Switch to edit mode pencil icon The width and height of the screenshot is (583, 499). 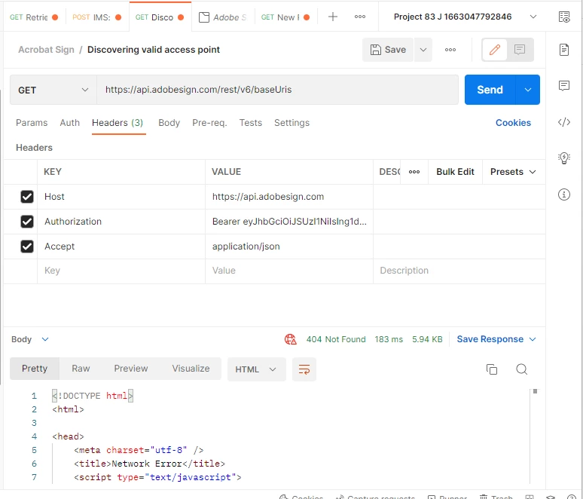coord(495,50)
